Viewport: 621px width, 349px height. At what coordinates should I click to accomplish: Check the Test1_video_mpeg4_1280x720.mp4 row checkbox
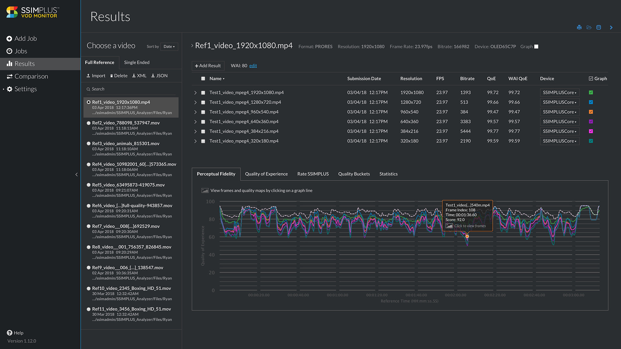203,102
